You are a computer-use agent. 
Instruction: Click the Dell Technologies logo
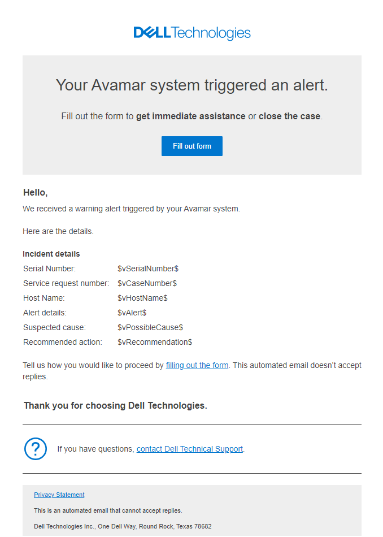[x=191, y=33]
